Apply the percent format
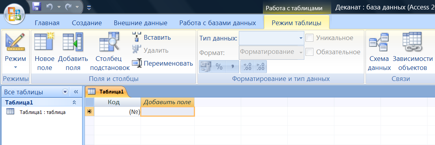Screen dimensions: 435x145 [219, 66]
